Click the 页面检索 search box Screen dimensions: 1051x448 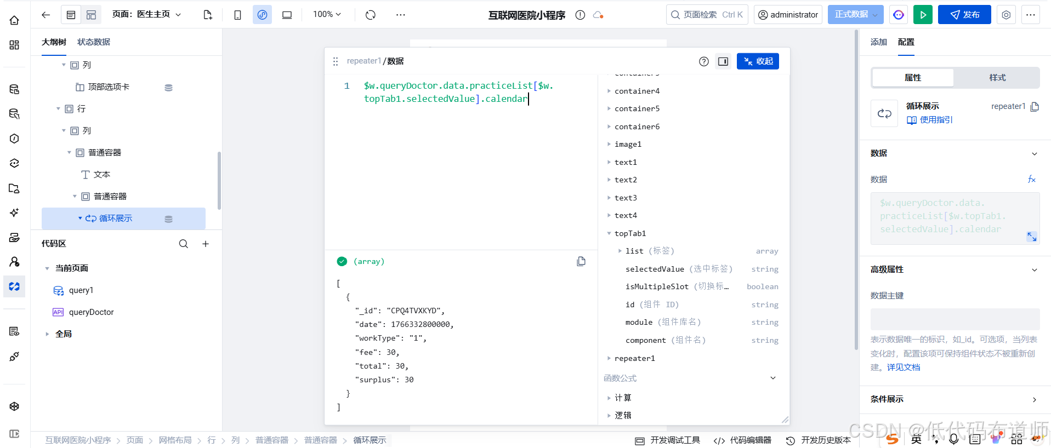[x=707, y=15]
